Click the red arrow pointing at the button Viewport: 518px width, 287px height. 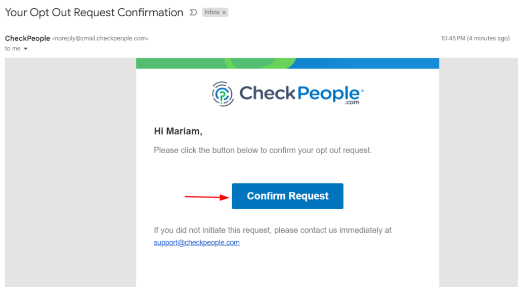coord(207,197)
